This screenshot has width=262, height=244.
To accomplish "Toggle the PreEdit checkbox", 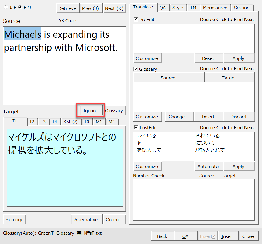I will pyautogui.click(x=136, y=19).
